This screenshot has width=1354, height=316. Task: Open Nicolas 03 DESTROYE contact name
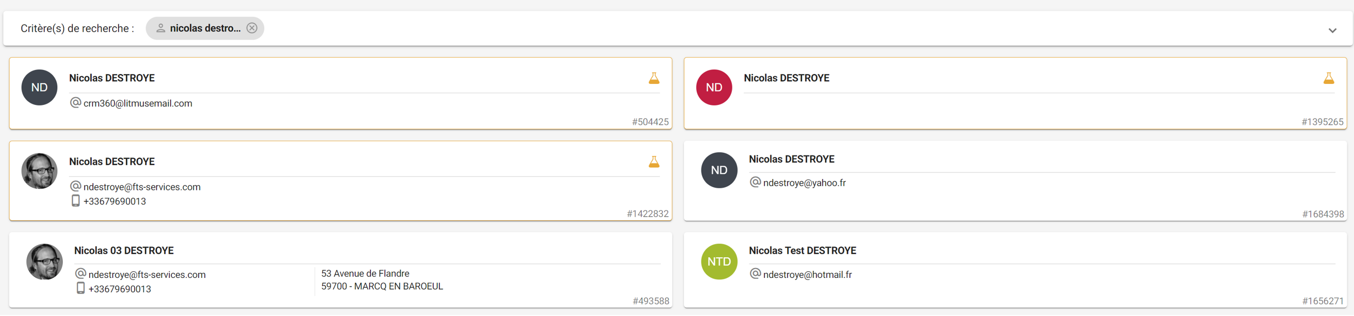coord(124,251)
